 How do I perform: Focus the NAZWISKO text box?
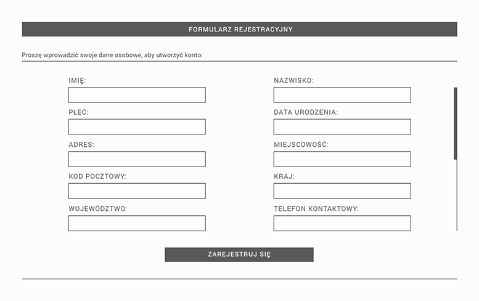[x=342, y=95]
